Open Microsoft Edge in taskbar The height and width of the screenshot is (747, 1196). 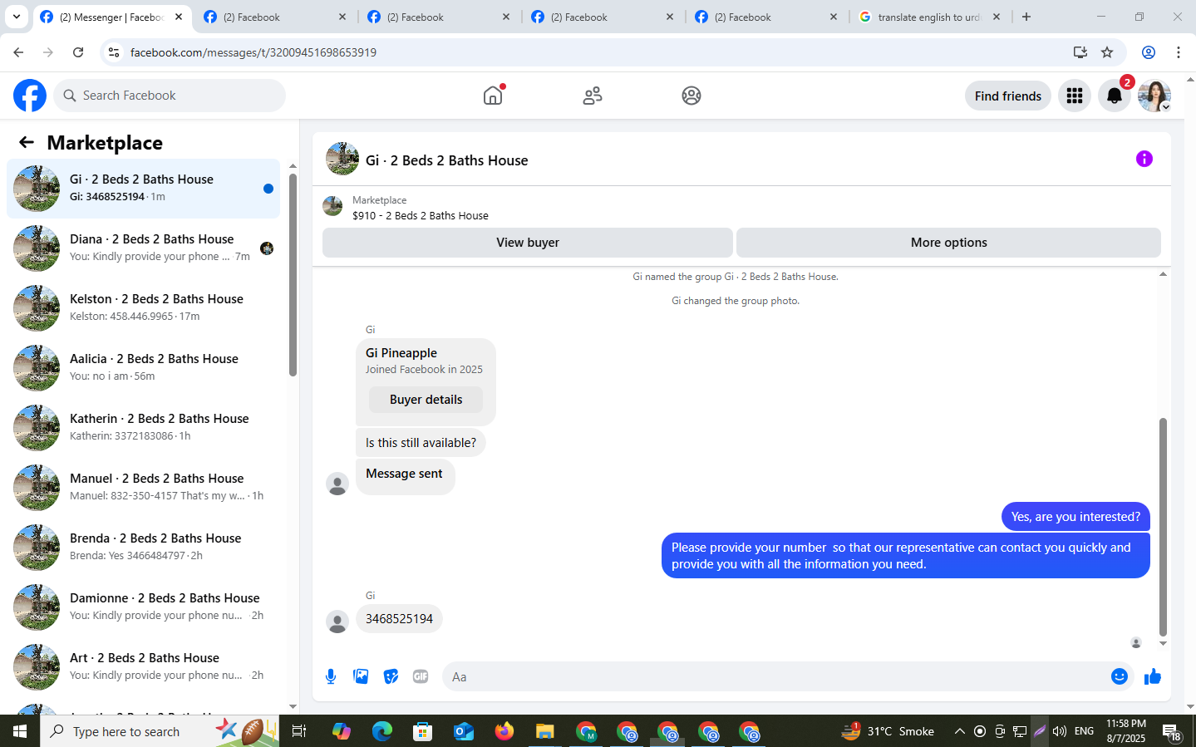click(382, 731)
